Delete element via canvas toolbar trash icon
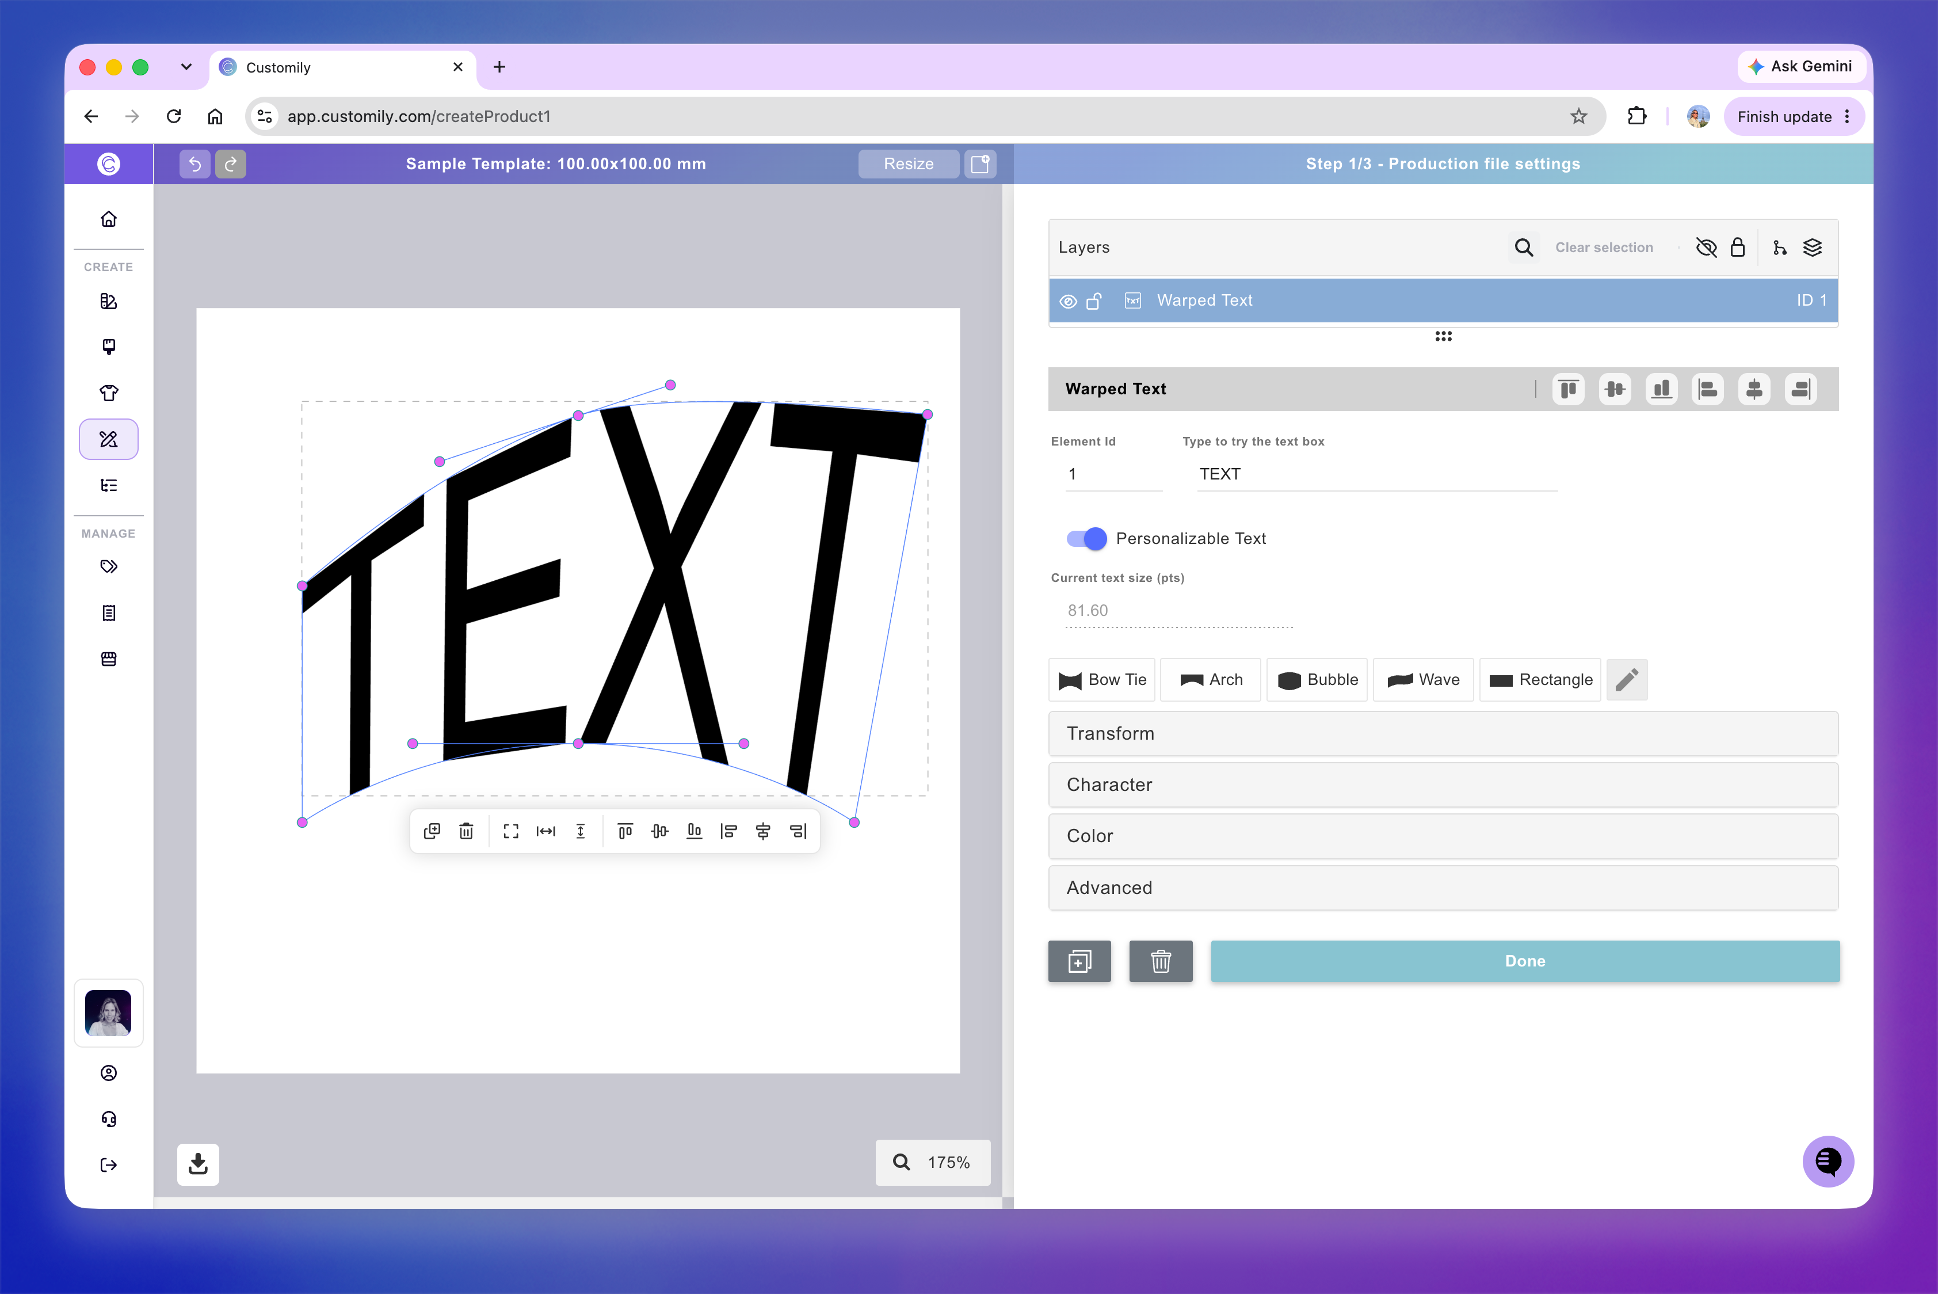Screen dimensions: 1938x1294 (x=466, y=831)
